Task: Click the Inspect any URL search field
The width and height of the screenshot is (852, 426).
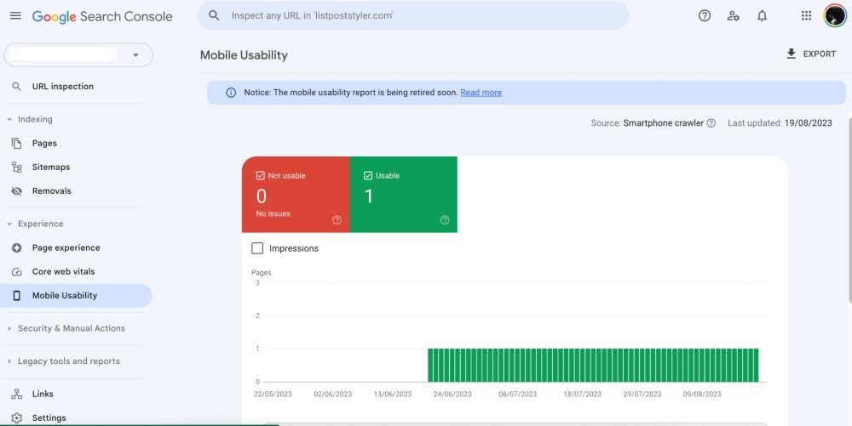Action: click(x=413, y=15)
